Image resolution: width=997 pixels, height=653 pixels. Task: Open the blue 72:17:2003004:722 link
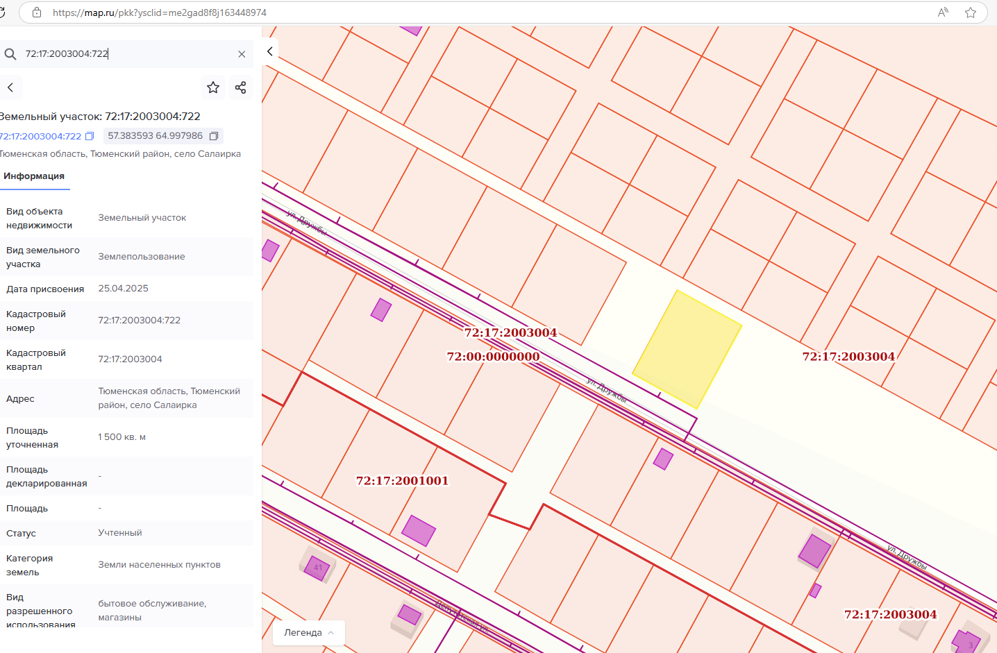click(x=40, y=136)
